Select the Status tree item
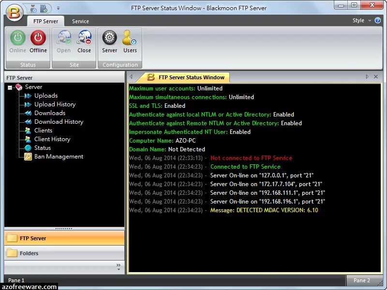This screenshot has height=290, width=387. point(43,148)
